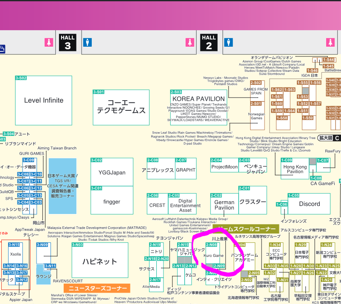Click the men's restroom icon right of HALL 2

(x=228, y=42)
